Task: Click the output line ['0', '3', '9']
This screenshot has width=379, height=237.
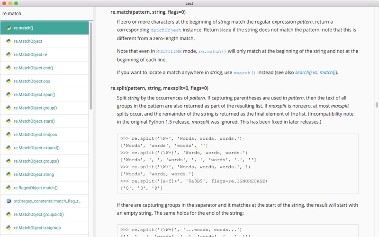Action: [141, 188]
